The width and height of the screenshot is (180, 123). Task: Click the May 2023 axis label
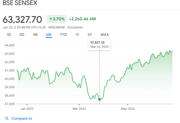coord(127,108)
